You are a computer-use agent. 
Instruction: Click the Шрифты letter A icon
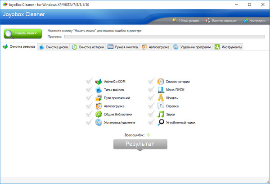coord(161,98)
